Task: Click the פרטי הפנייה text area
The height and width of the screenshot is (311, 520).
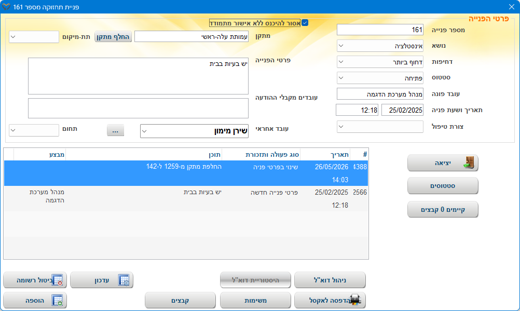Action: pos(138,76)
